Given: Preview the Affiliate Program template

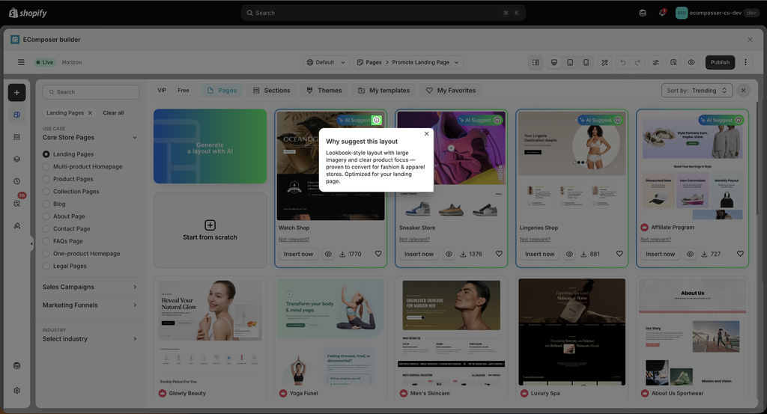Looking at the screenshot, I should 690,255.
